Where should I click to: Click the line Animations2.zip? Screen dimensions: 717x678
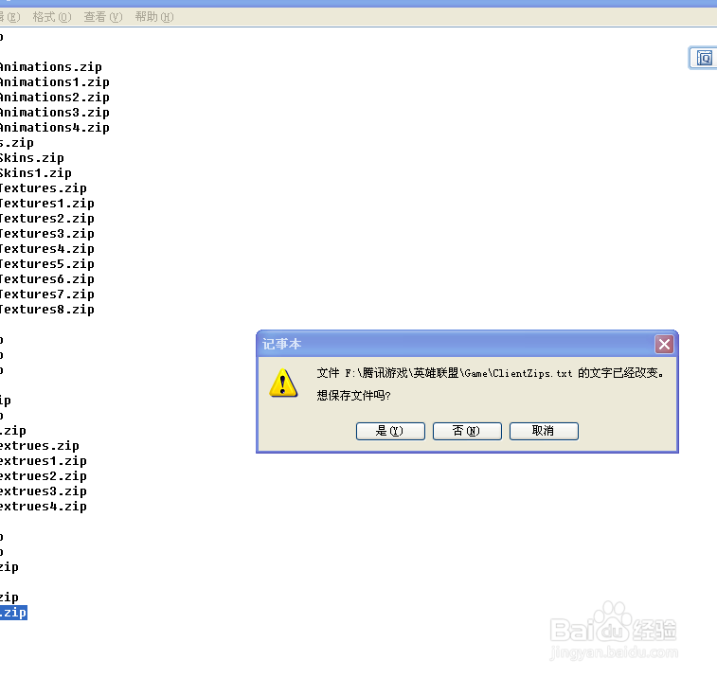[x=54, y=98]
